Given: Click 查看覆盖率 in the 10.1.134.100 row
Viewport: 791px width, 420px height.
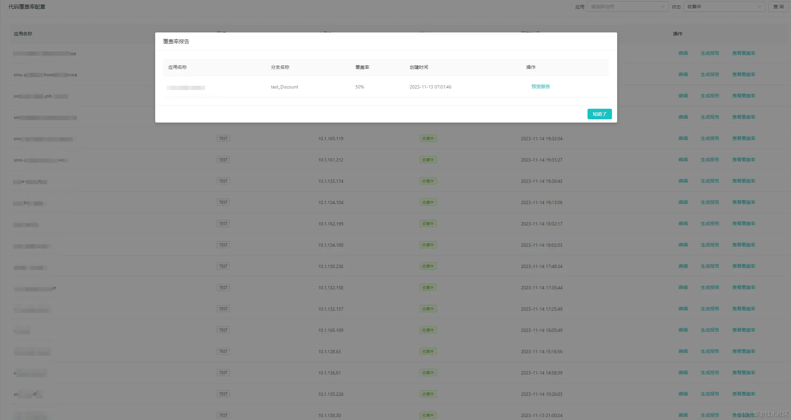Looking at the screenshot, I should pos(743,245).
